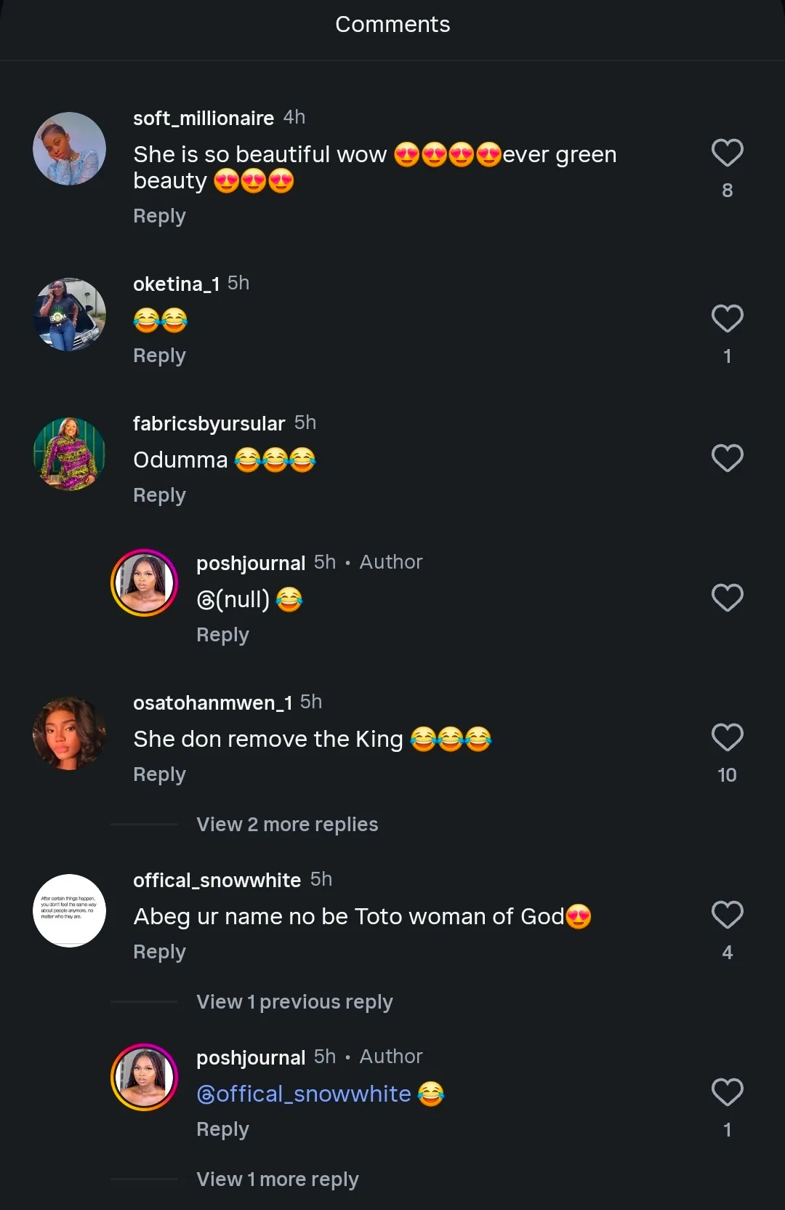Heart offical_snowwhite's comment

[727, 915]
